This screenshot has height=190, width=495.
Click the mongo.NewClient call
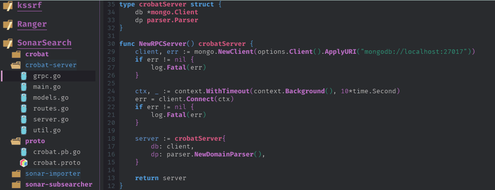[224, 52]
